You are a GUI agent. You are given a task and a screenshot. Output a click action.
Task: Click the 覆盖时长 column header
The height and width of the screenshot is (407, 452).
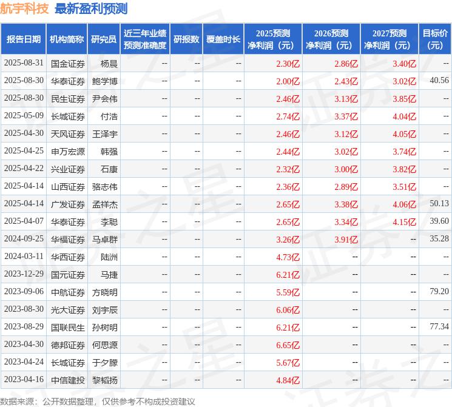click(223, 39)
